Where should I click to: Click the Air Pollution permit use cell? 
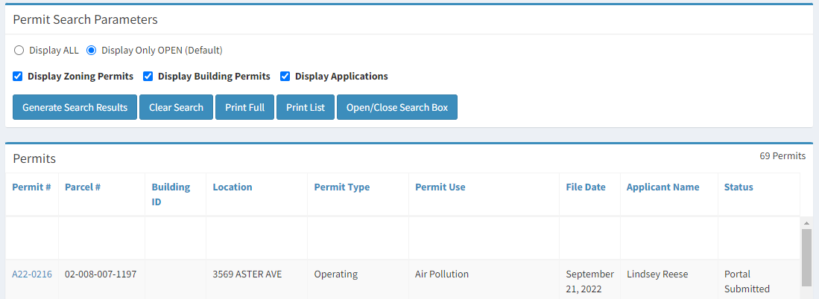pos(442,274)
